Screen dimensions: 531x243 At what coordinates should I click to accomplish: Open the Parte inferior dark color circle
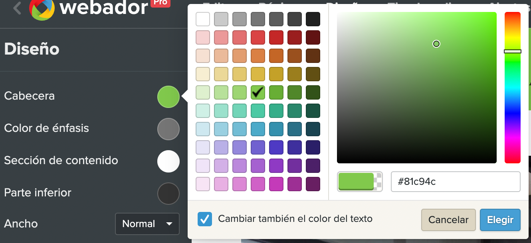tap(168, 193)
